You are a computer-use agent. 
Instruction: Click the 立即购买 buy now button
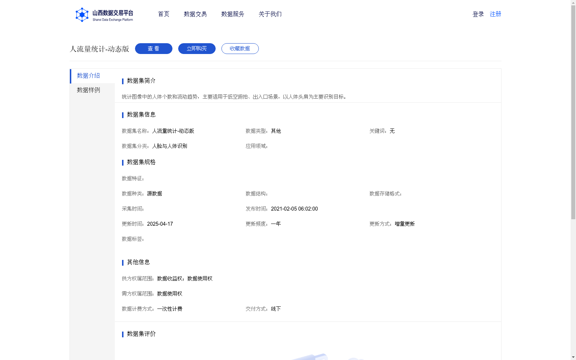pyautogui.click(x=197, y=49)
